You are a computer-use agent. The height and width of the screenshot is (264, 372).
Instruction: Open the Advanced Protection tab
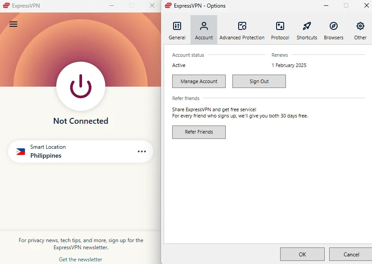coord(242,30)
